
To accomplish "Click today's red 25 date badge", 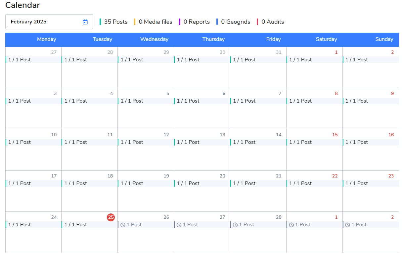I will pos(111,217).
